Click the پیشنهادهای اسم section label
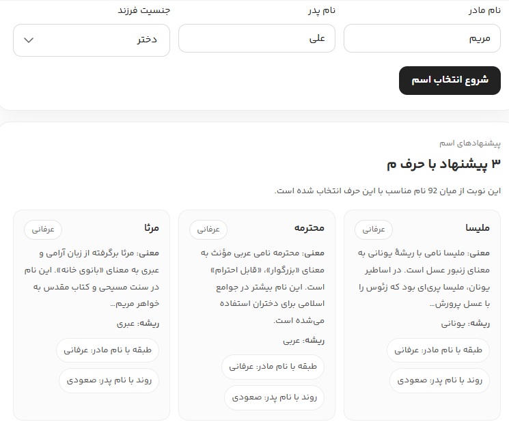The width and height of the screenshot is (509, 422). tap(470, 143)
